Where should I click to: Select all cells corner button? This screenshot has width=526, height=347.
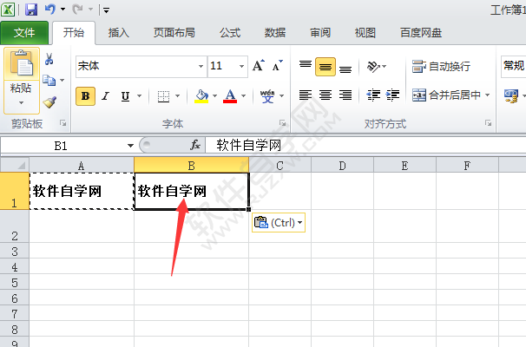point(15,165)
